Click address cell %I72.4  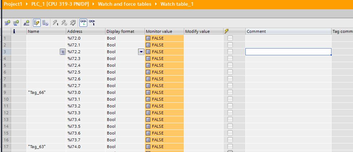pyautogui.click(x=86, y=65)
